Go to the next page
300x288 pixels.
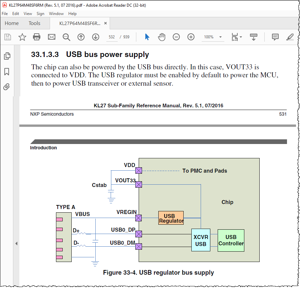pos(96,37)
